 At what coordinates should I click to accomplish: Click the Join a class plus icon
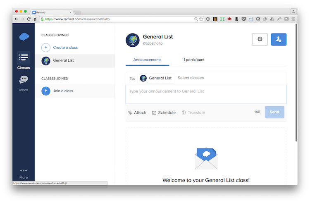45,91
